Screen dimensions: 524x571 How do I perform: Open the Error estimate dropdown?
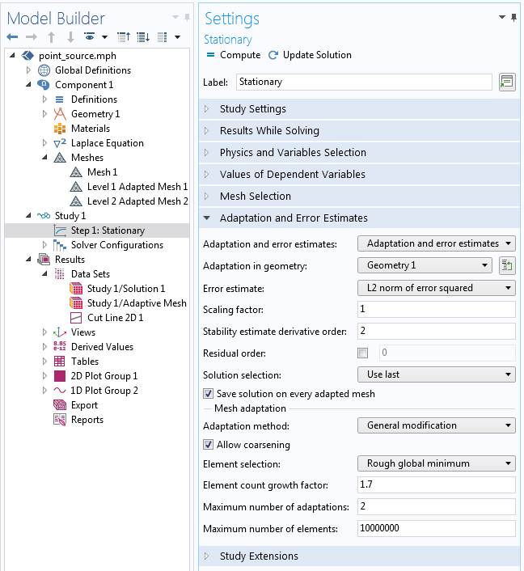coord(436,288)
